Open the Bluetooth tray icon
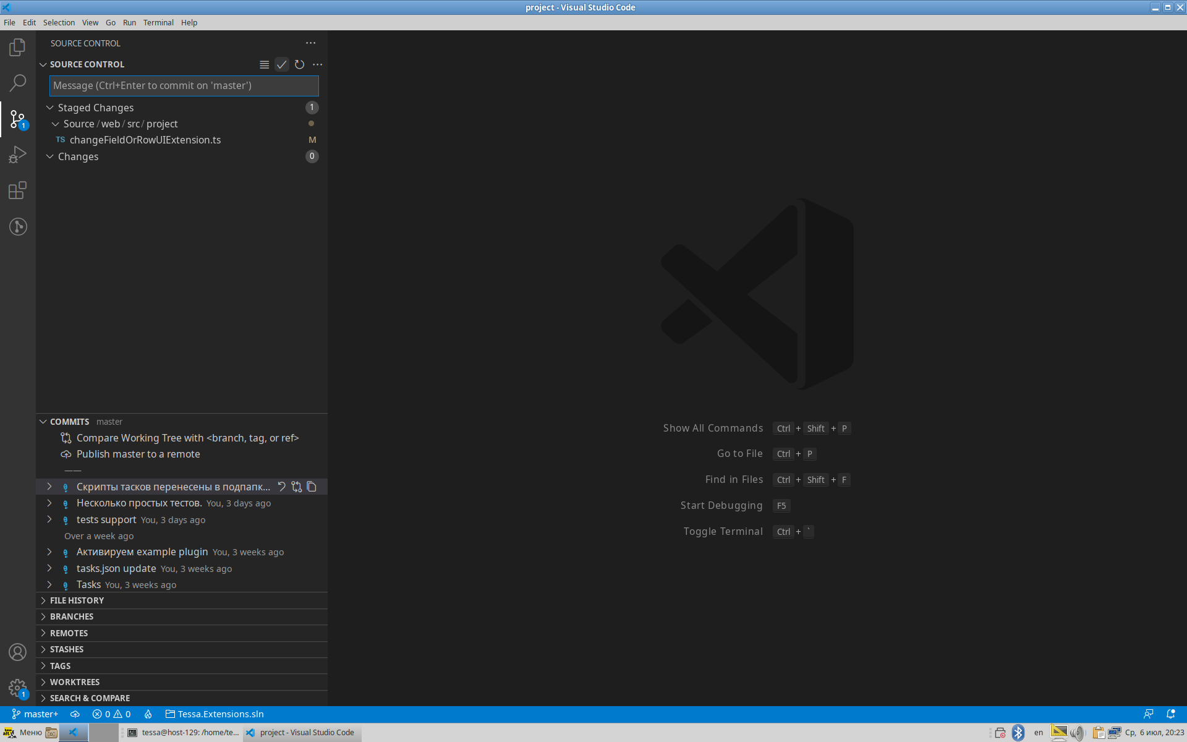The width and height of the screenshot is (1187, 742). 1018,733
